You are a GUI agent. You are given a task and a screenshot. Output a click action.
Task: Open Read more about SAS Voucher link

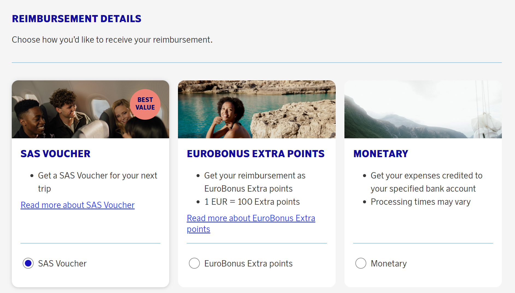pyautogui.click(x=78, y=205)
